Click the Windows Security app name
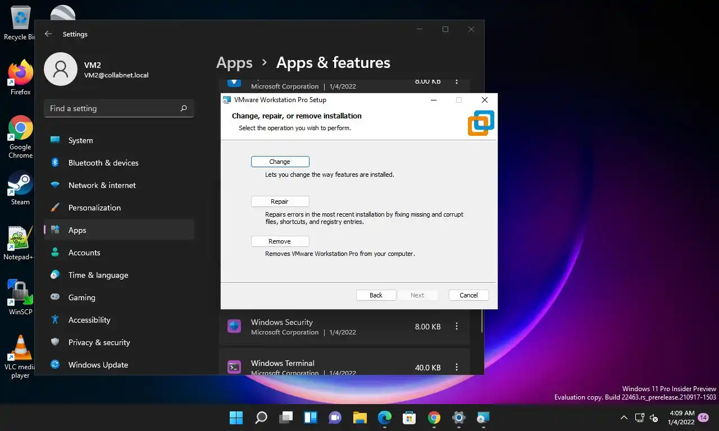The image size is (719, 431). pos(282,322)
